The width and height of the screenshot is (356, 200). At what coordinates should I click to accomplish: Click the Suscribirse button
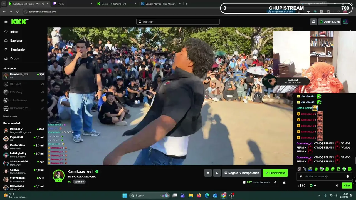275,173
